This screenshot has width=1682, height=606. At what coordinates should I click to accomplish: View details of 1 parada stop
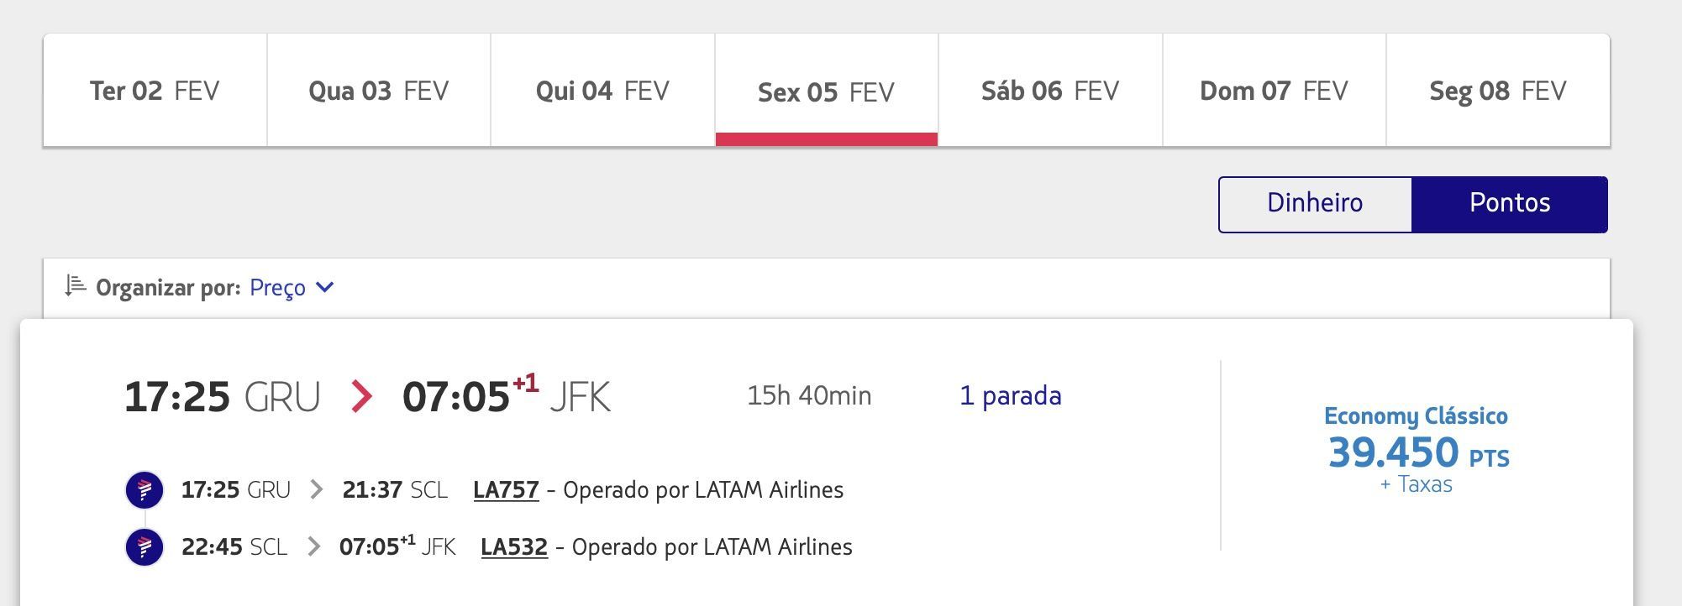point(1011,395)
